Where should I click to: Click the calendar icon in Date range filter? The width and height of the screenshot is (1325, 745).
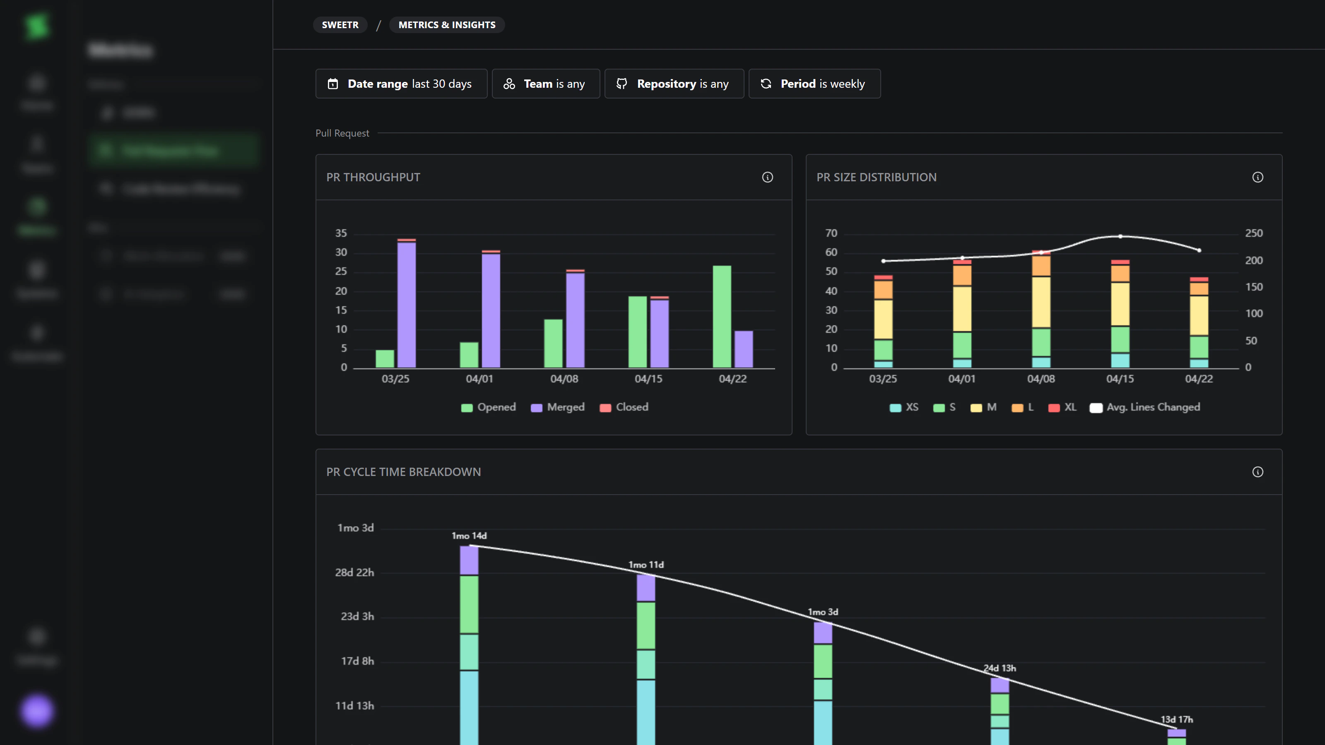(x=333, y=84)
